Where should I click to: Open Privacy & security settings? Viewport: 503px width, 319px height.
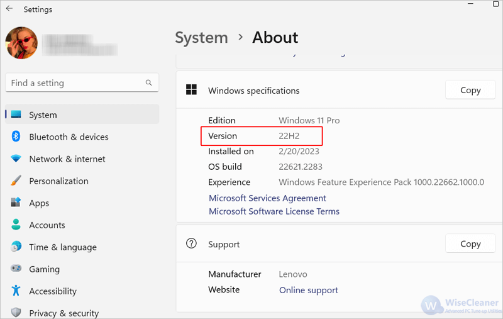[x=82, y=313]
